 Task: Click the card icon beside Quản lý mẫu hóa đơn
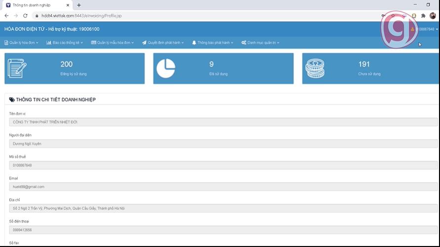93,42
